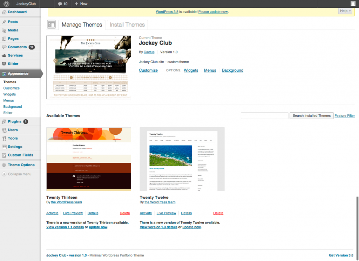The height and width of the screenshot is (261, 359).
Task: Delete the Twenty Twelve theme
Action: 218,213
